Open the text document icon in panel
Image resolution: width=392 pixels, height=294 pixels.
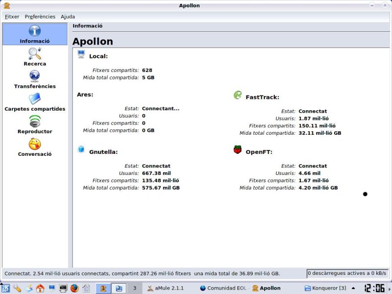point(86,288)
